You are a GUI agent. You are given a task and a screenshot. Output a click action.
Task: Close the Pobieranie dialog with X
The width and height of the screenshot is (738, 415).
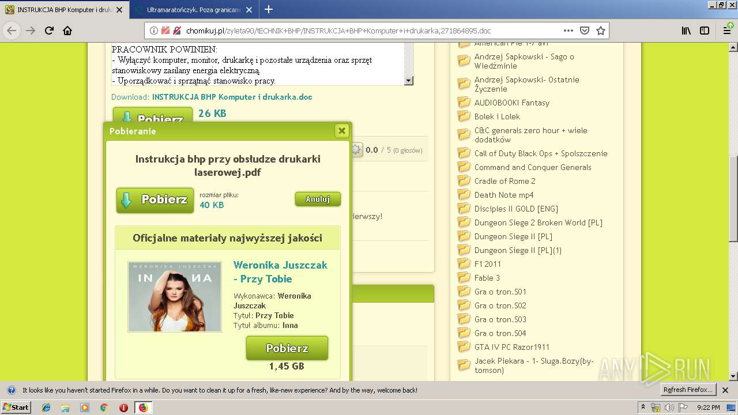pyautogui.click(x=342, y=131)
